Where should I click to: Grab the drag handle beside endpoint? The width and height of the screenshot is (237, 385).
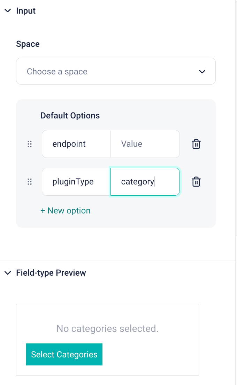point(30,144)
